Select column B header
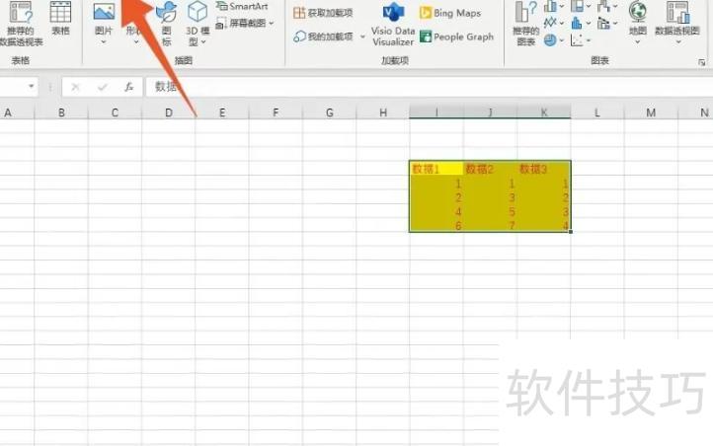This screenshot has width=713, height=446. 61,112
